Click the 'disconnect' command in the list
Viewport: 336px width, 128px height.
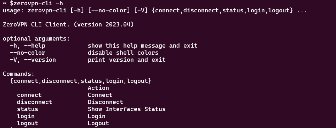tap(35, 102)
